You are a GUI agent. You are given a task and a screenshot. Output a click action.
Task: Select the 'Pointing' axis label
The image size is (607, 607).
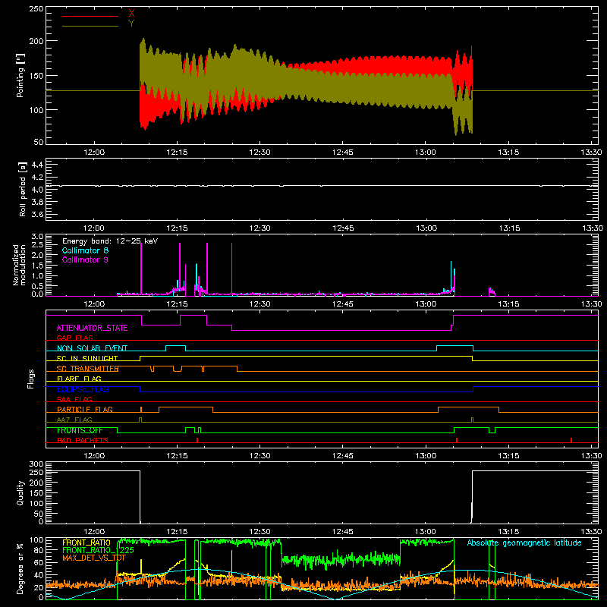[20, 76]
